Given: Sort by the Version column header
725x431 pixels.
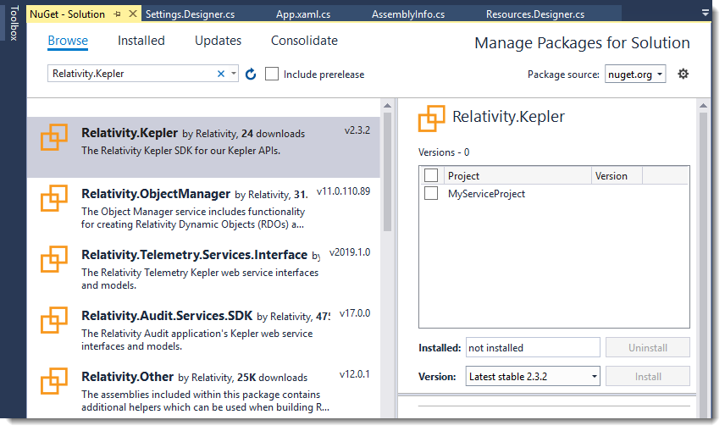Looking at the screenshot, I should point(617,176).
